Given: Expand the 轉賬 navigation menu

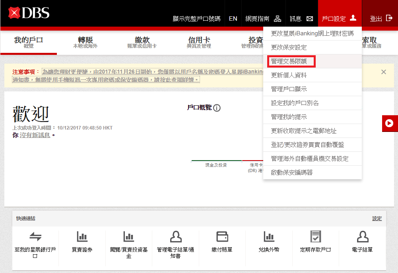Looking at the screenshot, I should (85, 42).
